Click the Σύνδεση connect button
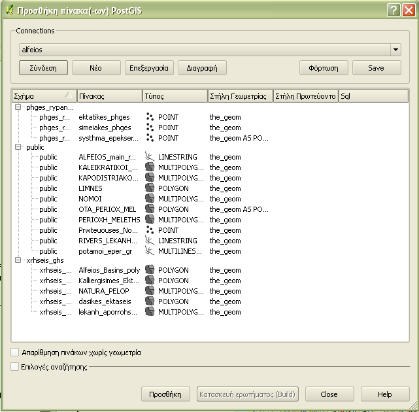Viewport: 419px width, 412px height. coord(43,68)
